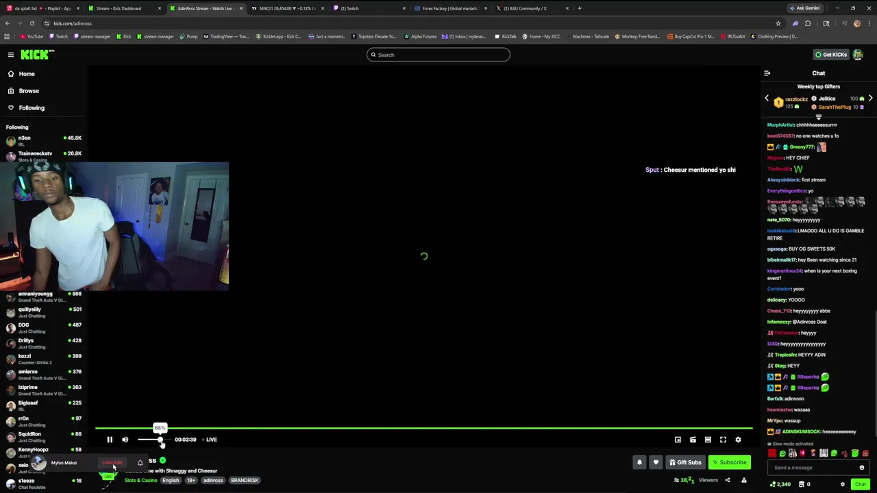Viewport: 877px width, 493px height.
Task: Open YouTube bookmark in bookmarks bar
Action: [32, 36]
